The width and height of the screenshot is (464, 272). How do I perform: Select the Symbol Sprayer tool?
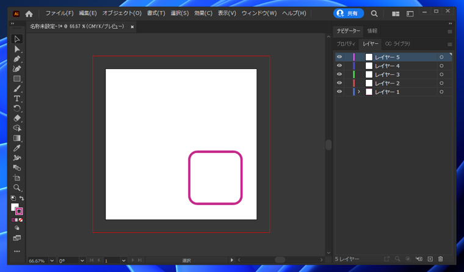pos(17,158)
